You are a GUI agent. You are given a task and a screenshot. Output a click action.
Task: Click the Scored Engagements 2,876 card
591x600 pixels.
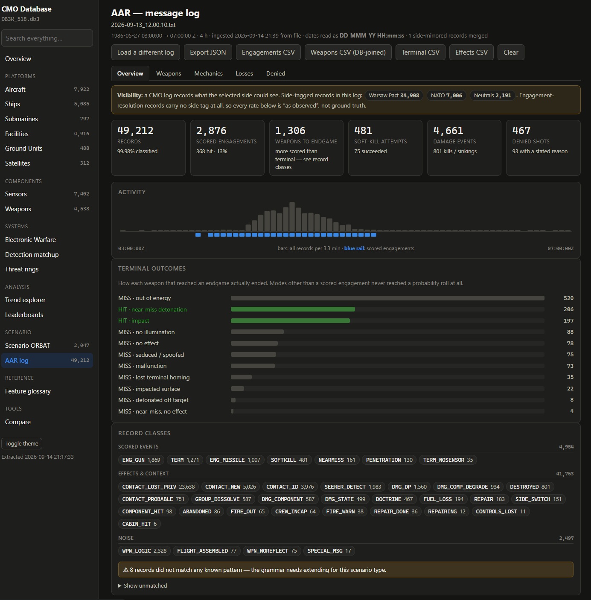point(227,148)
